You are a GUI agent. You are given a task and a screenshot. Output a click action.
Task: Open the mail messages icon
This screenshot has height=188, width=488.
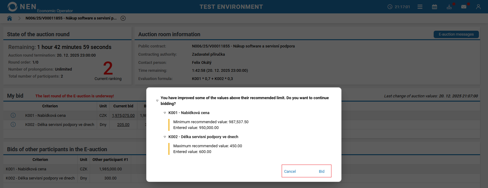(464, 7)
